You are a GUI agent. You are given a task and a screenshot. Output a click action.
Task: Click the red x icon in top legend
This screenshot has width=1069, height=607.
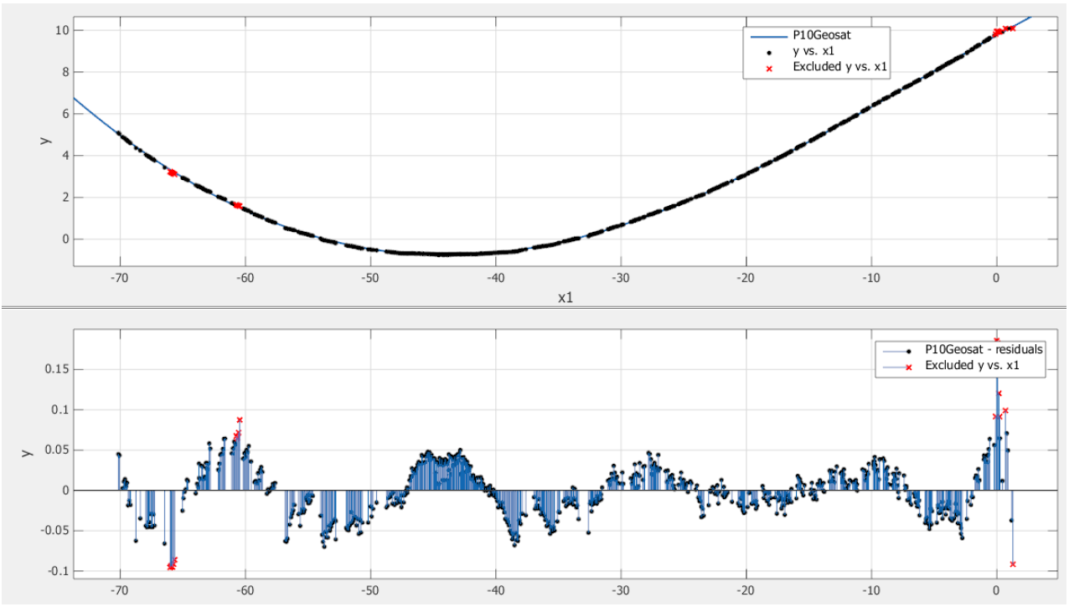[768, 68]
